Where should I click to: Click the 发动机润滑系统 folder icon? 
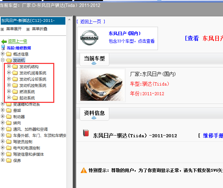point(15,73)
